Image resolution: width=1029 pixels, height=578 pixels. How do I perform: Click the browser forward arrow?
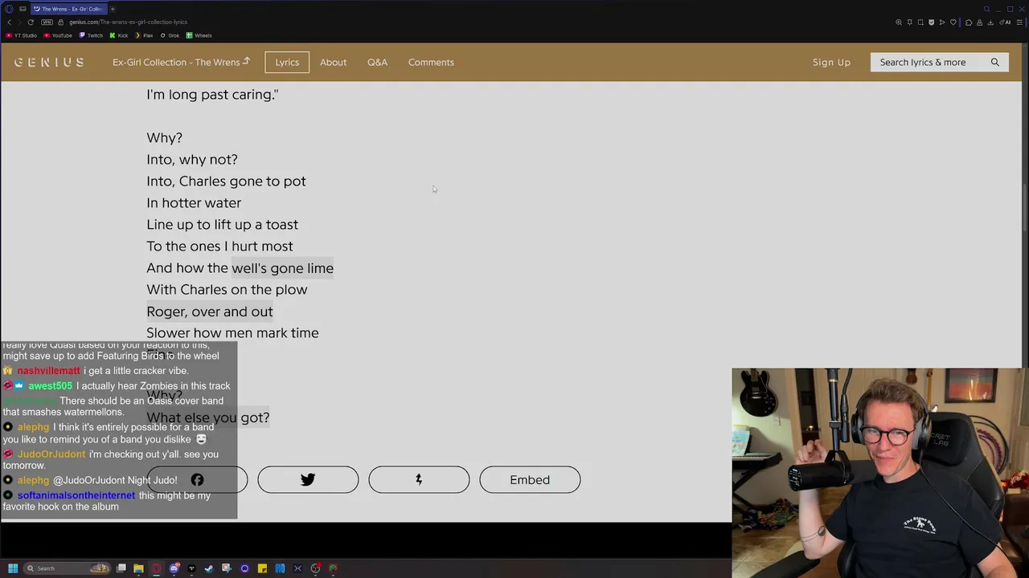[x=19, y=22]
